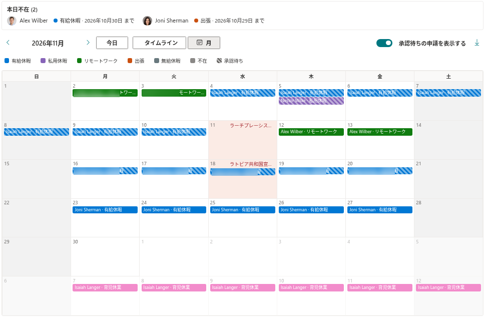Click Joni Sherman name in 本日不在
The image size is (488, 317).
[x=172, y=21]
